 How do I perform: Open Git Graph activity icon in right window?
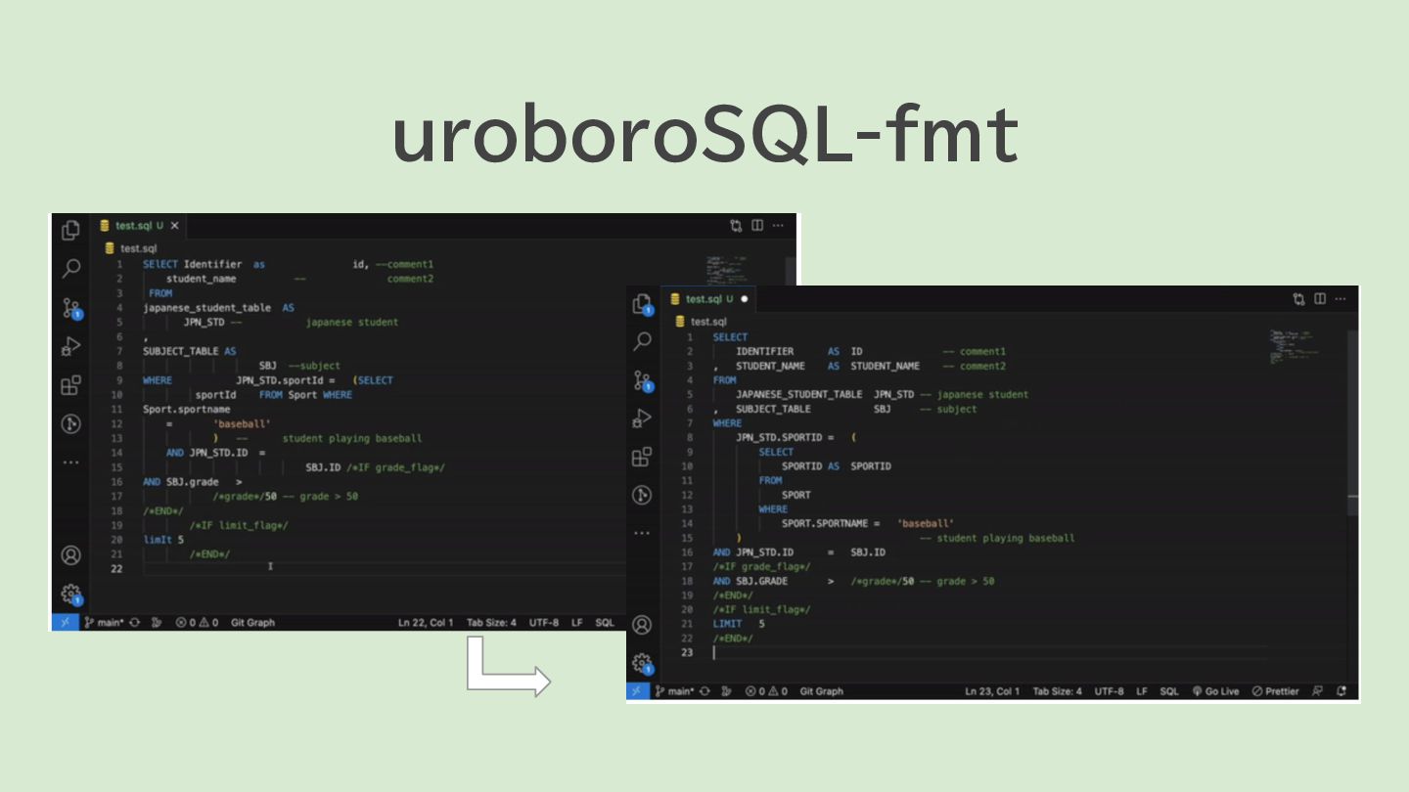click(642, 495)
